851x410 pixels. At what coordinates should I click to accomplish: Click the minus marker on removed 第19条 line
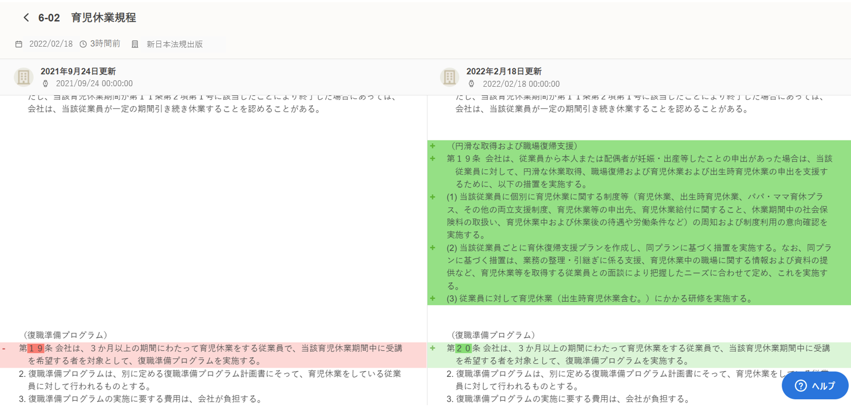tap(4, 348)
